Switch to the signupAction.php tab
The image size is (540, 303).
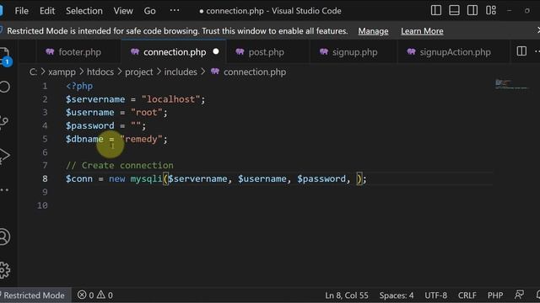point(455,52)
